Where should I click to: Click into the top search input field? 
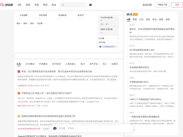(x=73, y=5)
